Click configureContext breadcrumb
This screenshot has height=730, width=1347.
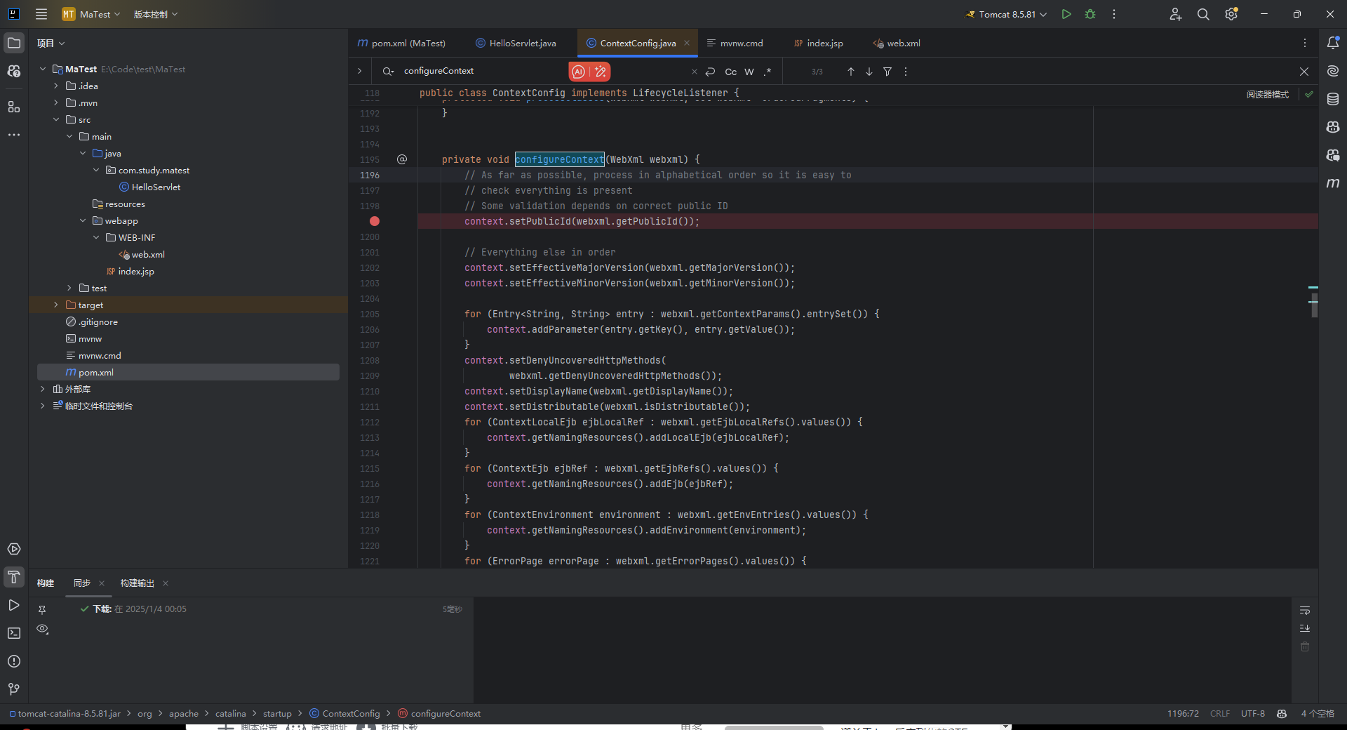coord(439,713)
